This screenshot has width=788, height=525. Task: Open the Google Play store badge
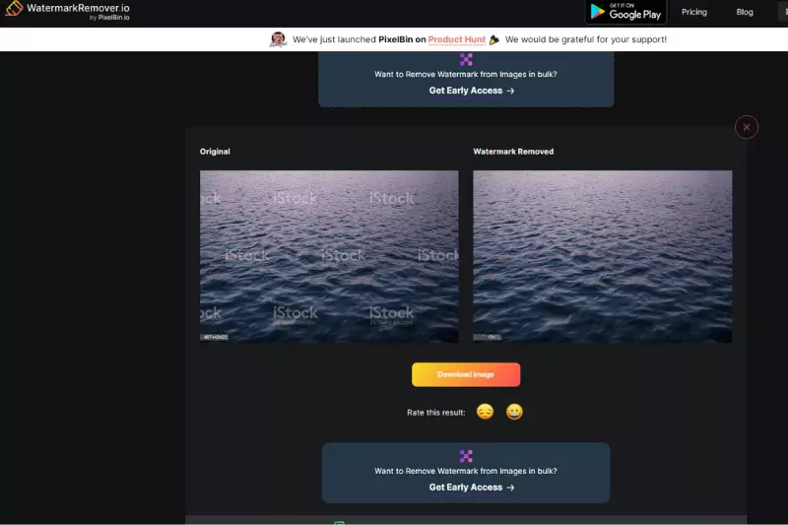pyautogui.click(x=625, y=12)
